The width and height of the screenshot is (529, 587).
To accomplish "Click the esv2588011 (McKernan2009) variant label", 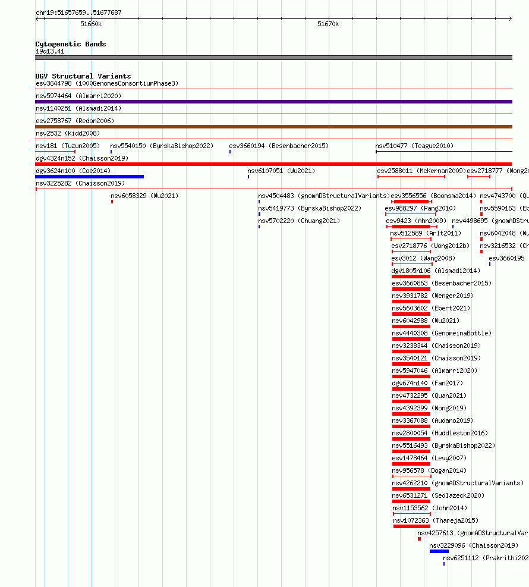I will (x=421, y=171).
